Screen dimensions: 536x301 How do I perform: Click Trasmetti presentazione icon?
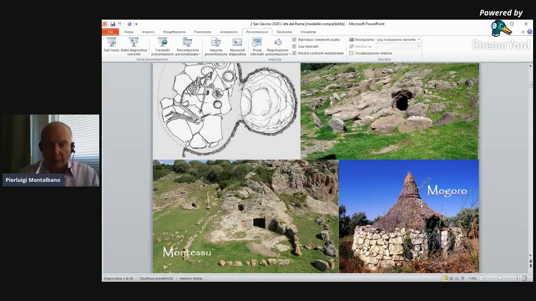[162, 42]
